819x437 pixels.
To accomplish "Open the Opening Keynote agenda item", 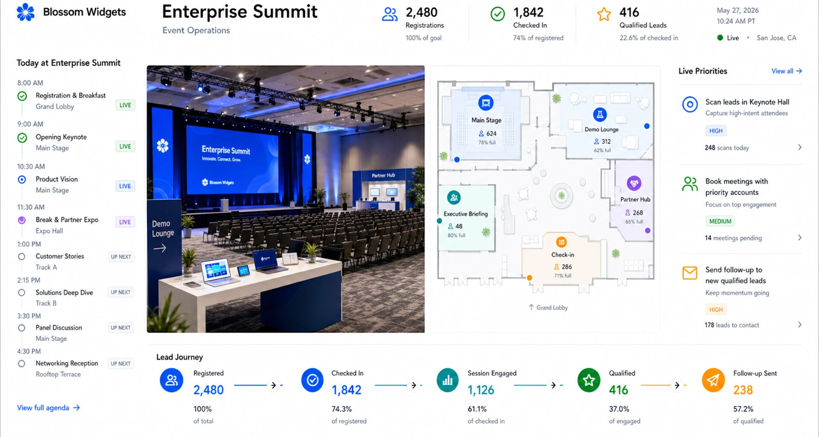I will pyautogui.click(x=76, y=143).
